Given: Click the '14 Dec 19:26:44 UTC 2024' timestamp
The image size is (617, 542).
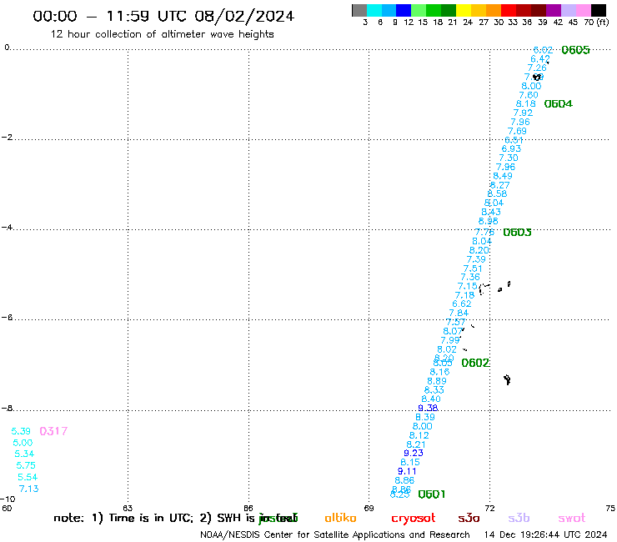Looking at the screenshot, I should (546, 535).
